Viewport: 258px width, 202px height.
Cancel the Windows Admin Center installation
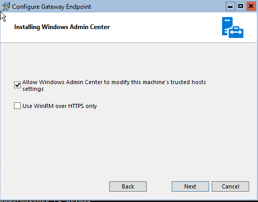[230, 186]
